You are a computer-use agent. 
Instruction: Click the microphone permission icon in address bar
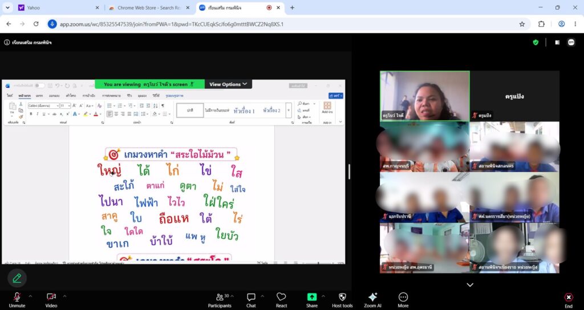click(x=52, y=24)
